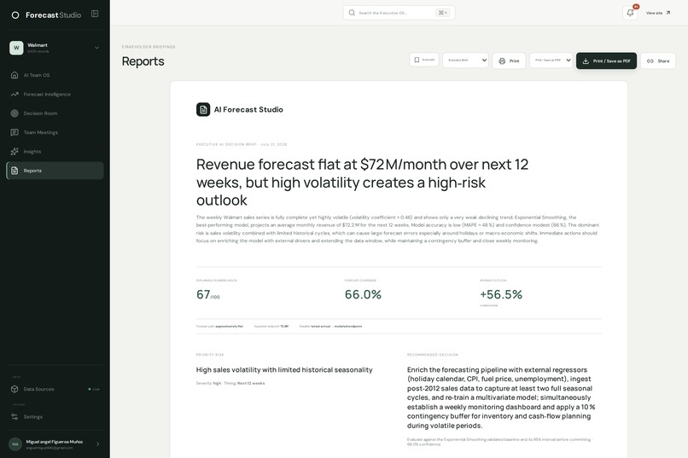This screenshot has width=688, height=458.
Task: Click the Reports page heading
Action: (x=143, y=61)
